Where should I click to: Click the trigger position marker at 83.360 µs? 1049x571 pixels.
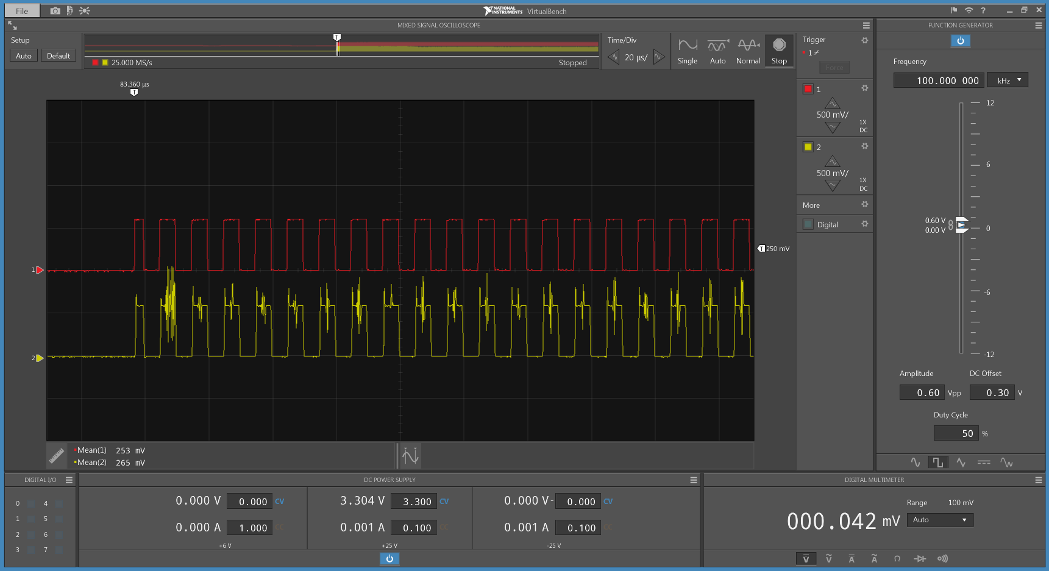134,93
